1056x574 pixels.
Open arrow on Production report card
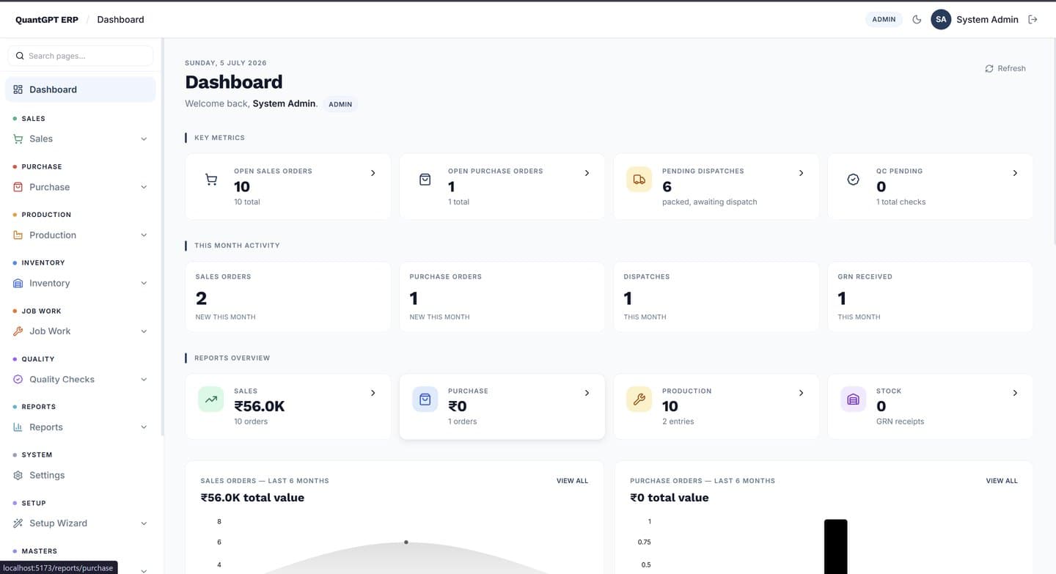click(801, 393)
